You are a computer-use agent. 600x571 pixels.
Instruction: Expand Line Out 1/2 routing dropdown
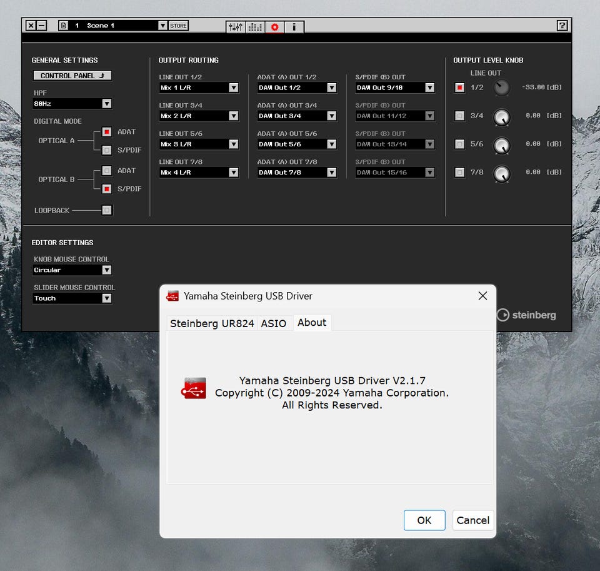pos(199,88)
